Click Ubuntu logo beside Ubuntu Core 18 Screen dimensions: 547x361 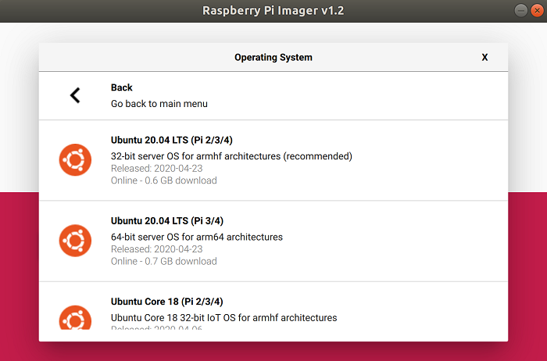click(75, 317)
